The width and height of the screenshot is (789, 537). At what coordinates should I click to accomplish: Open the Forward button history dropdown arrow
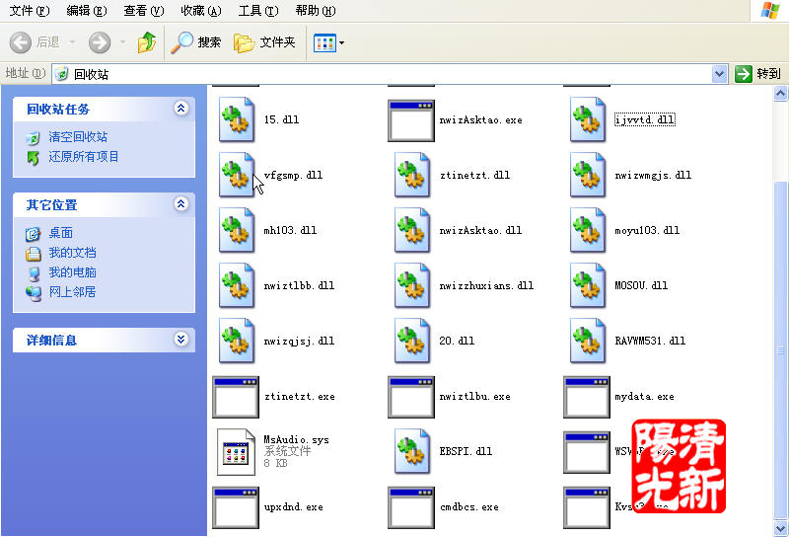click(122, 42)
